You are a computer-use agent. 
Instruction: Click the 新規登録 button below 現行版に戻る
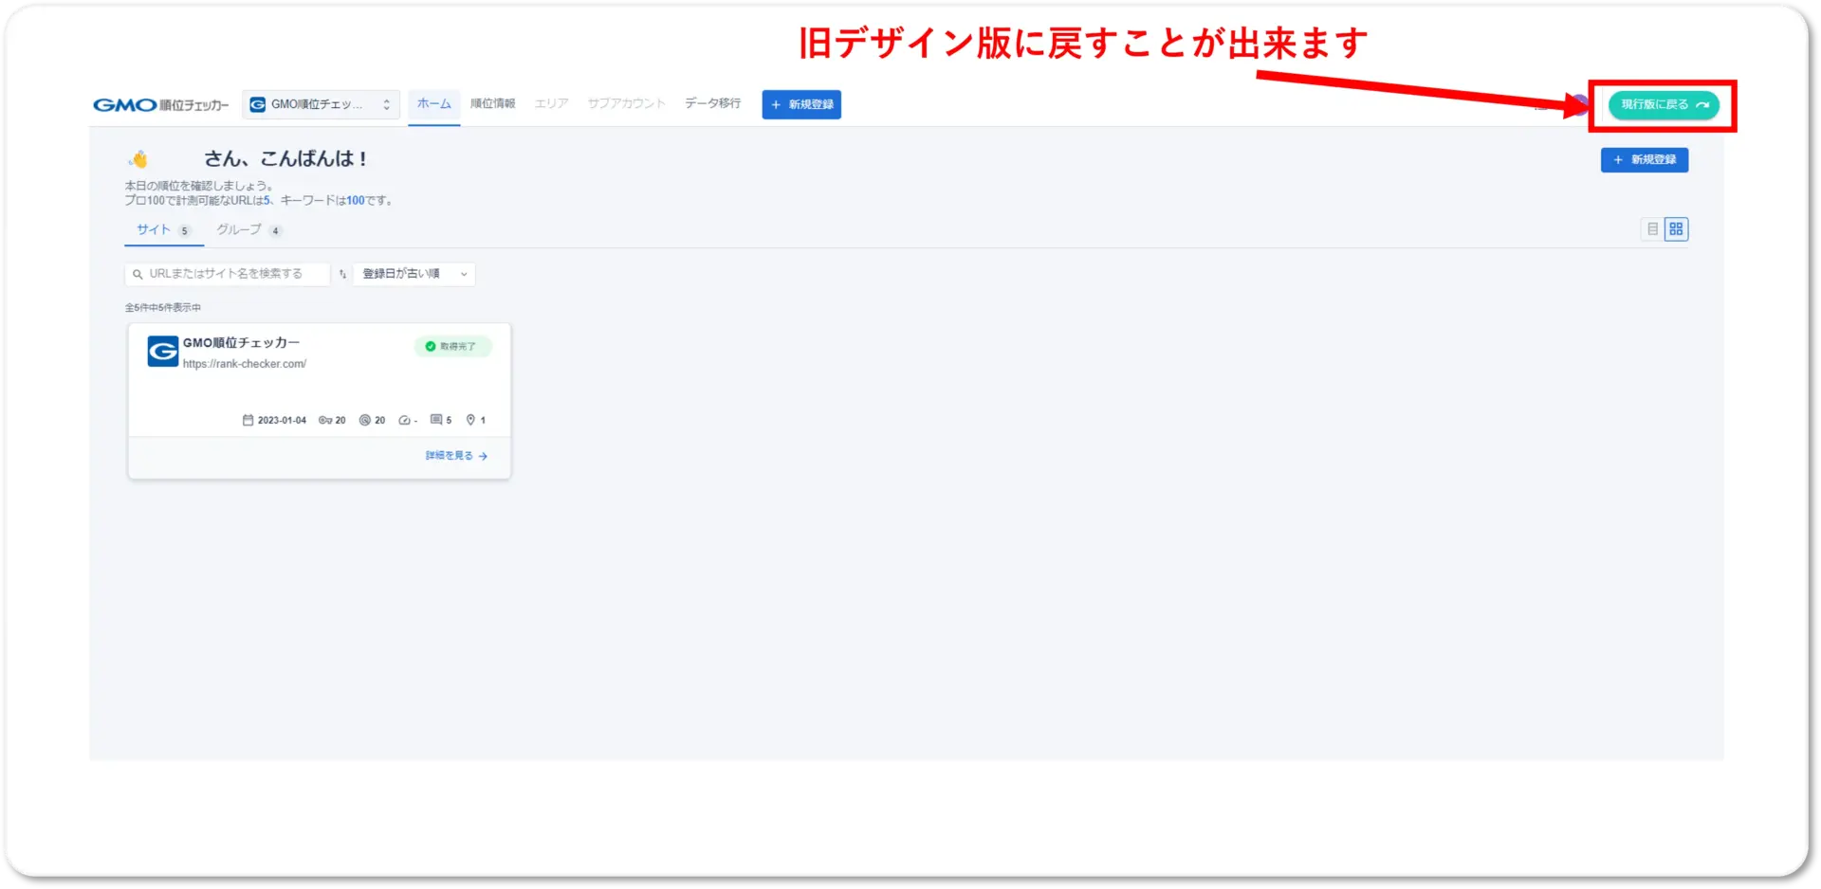(1645, 159)
